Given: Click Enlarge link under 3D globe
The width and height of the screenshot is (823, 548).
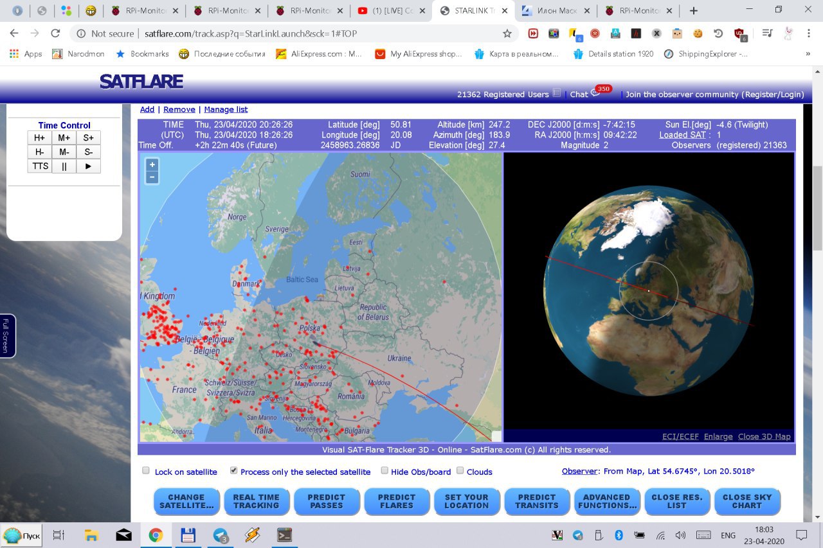Looking at the screenshot, I should 718,436.
